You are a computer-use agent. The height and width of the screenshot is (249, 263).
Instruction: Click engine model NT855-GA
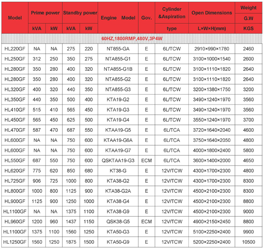click(x=118, y=49)
